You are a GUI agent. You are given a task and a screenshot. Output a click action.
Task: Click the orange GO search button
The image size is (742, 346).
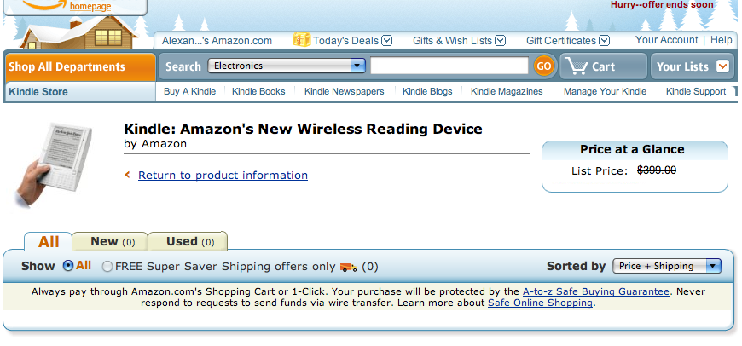coord(544,66)
